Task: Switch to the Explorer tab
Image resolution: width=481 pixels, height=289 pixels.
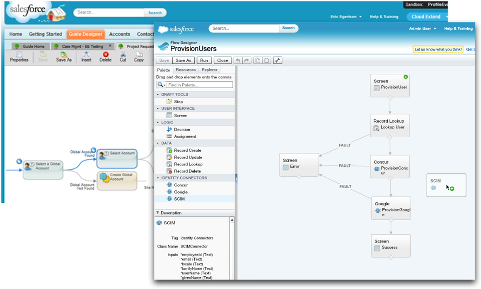Action: click(210, 70)
